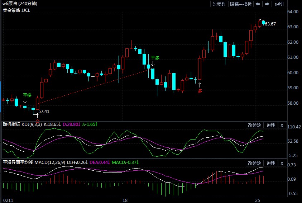Open 改参数 for the KDJ panel
Screen dimensions: 302x203
pyautogui.click(x=254, y=125)
